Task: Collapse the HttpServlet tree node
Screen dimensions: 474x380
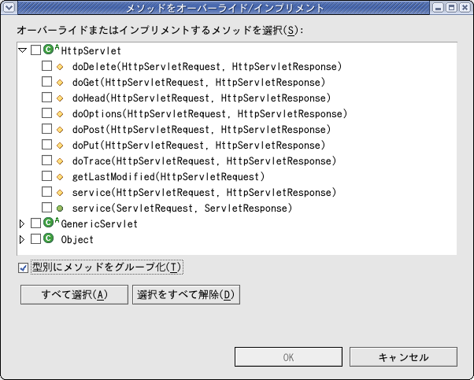Action: tap(22, 50)
